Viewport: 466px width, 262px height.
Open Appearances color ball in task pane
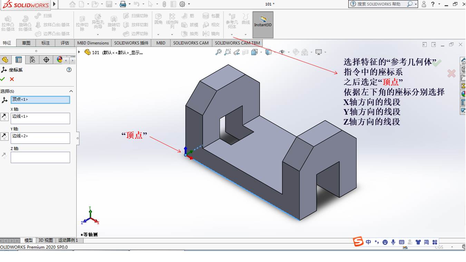463,94
